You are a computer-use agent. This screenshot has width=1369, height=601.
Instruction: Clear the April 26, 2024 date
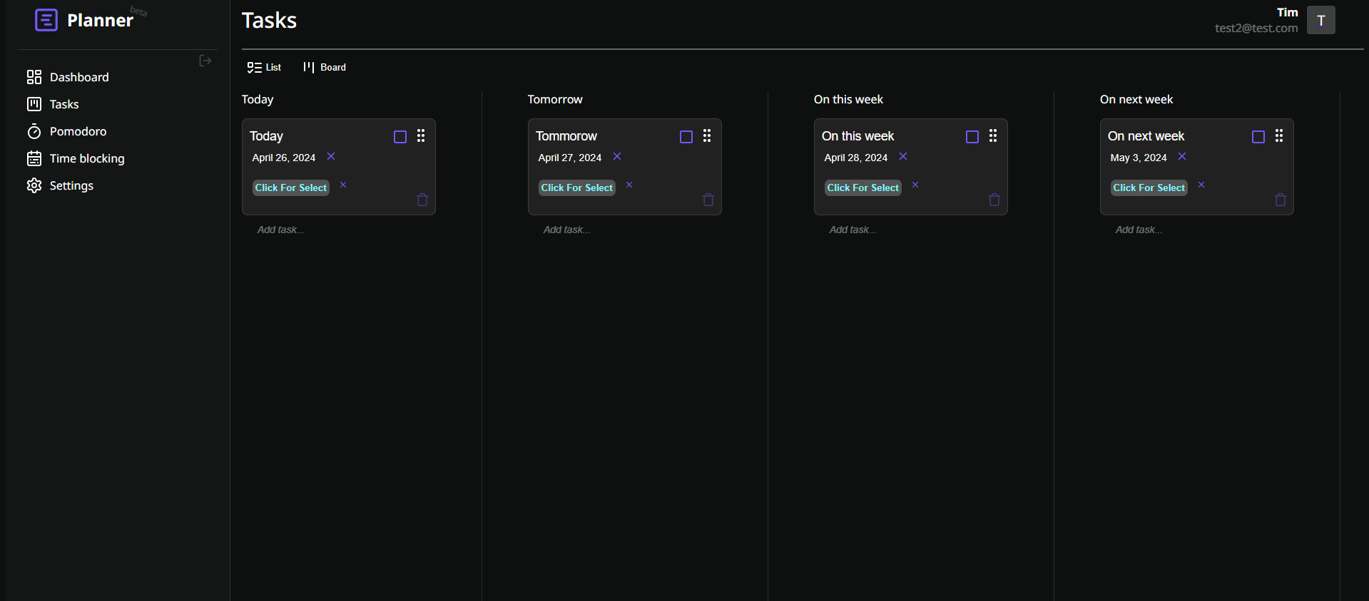pyautogui.click(x=331, y=156)
